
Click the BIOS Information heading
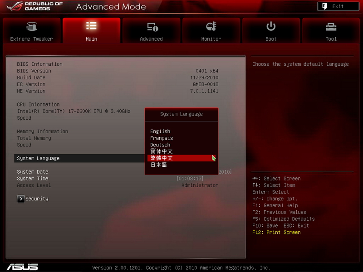point(39,64)
